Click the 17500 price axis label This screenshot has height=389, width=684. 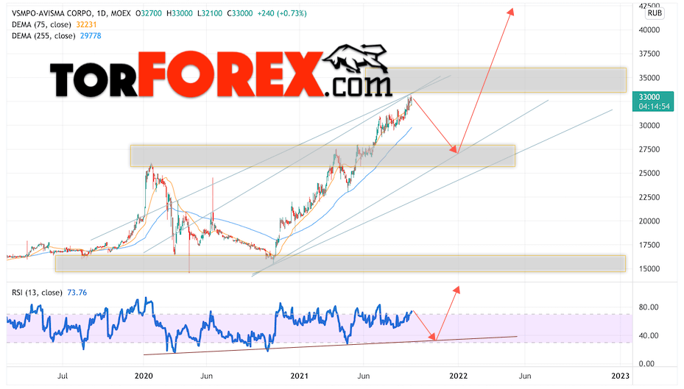[649, 246]
